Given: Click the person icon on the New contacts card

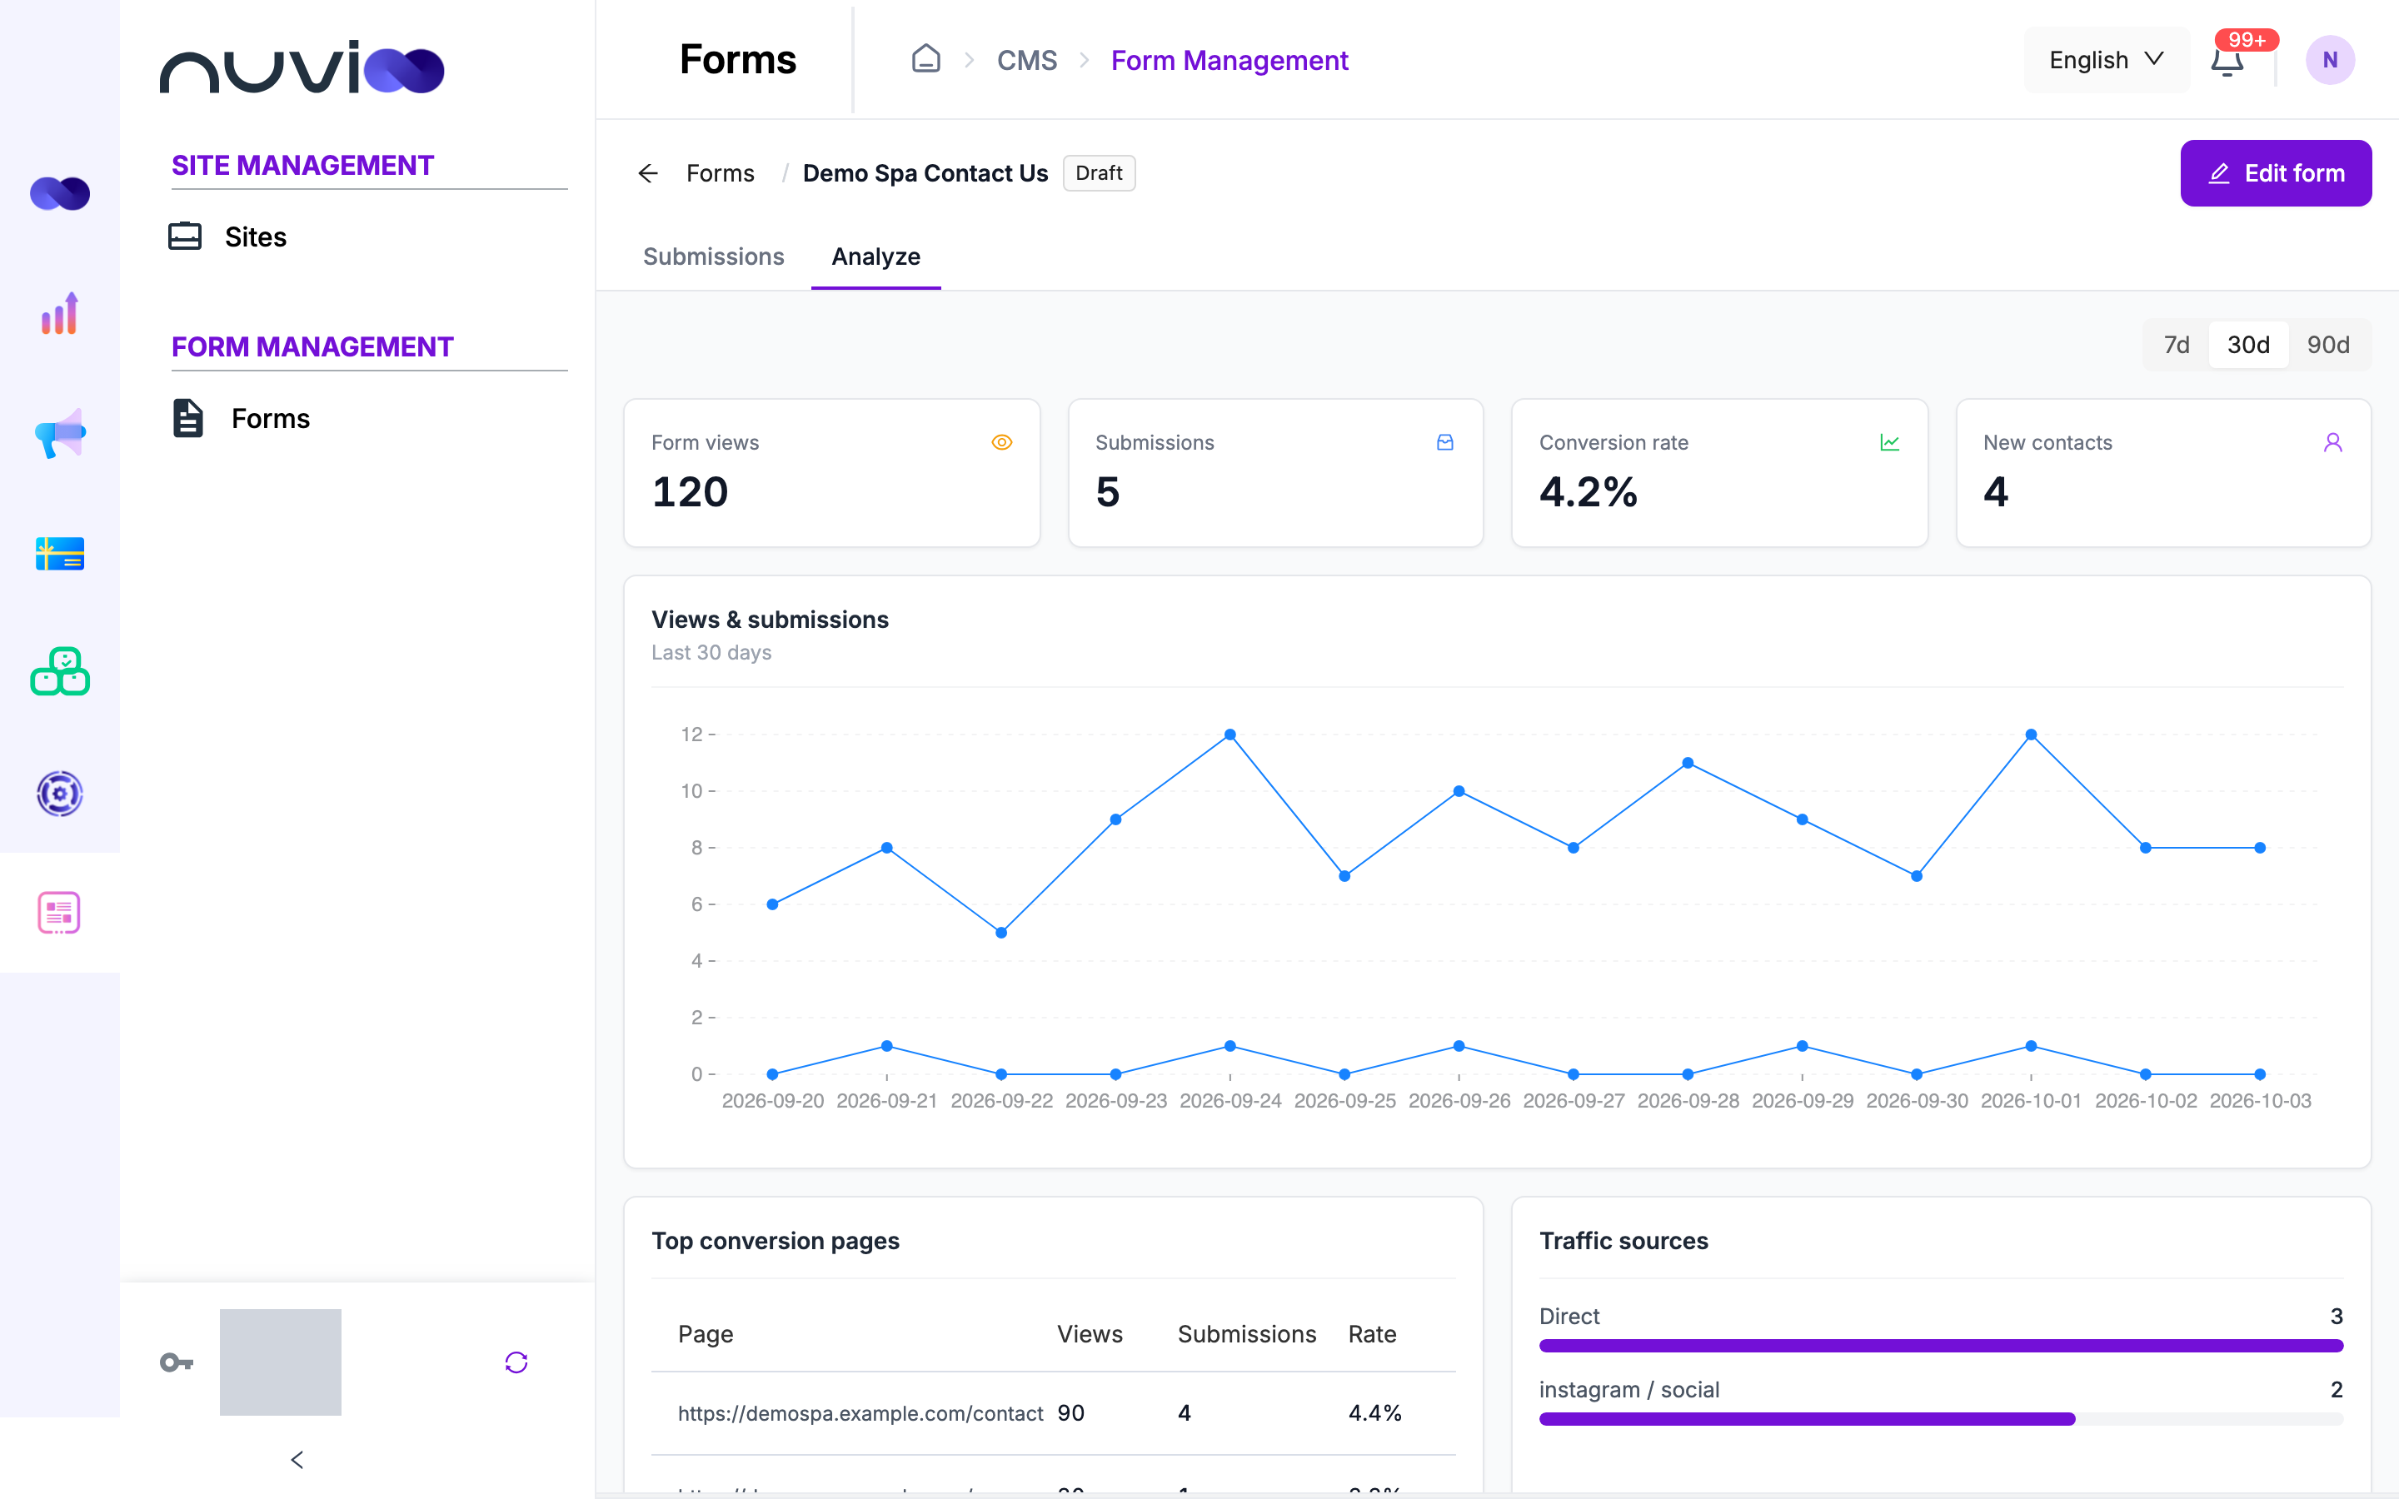Looking at the screenshot, I should (x=2332, y=442).
